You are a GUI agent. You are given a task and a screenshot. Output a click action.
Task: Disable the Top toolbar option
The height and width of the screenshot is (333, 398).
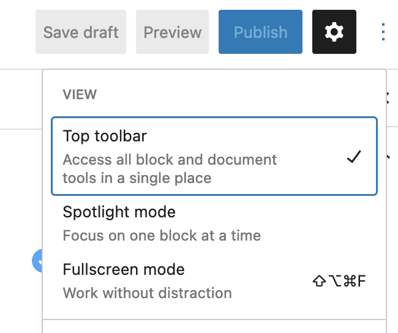click(214, 156)
